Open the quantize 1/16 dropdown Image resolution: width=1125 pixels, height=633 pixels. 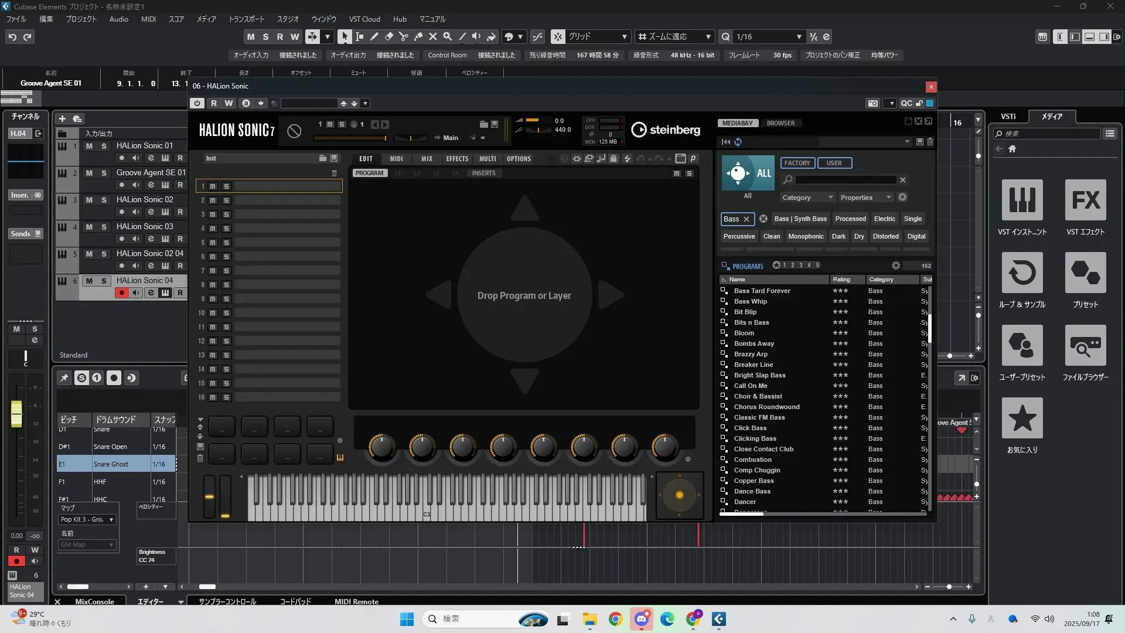coord(799,37)
